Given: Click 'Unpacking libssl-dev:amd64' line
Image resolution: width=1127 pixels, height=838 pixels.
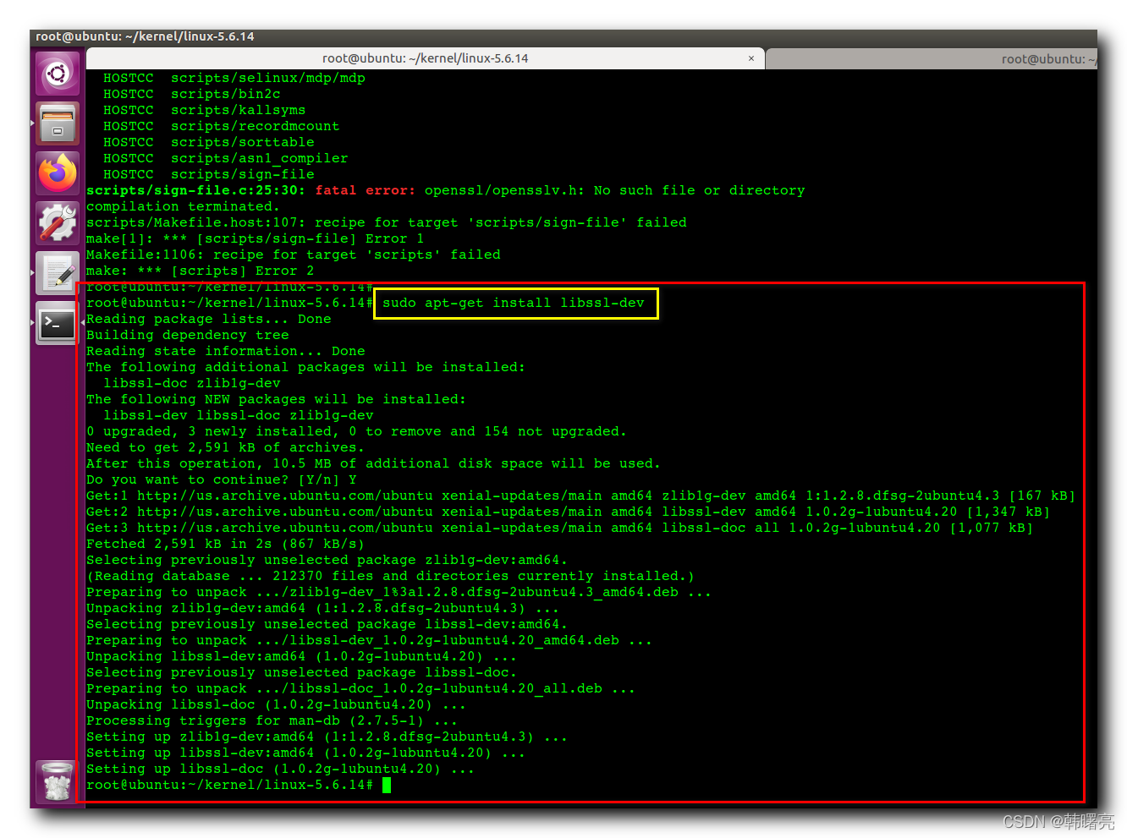Looking at the screenshot, I should coord(301,656).
